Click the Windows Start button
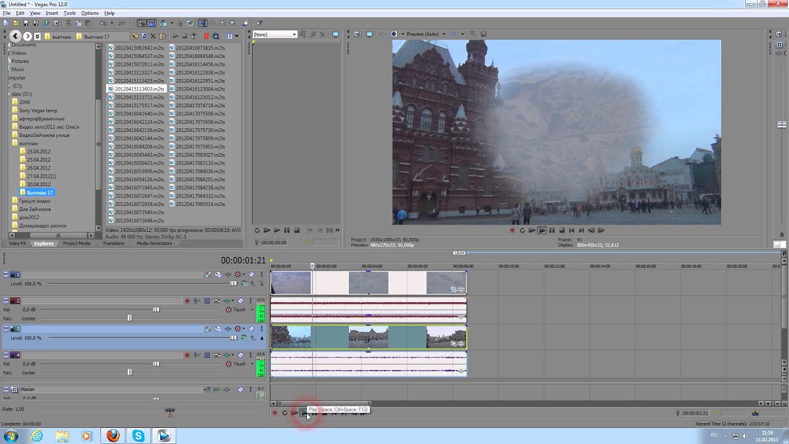The height and width of the screenshot is (444, 789). (11, 436)
